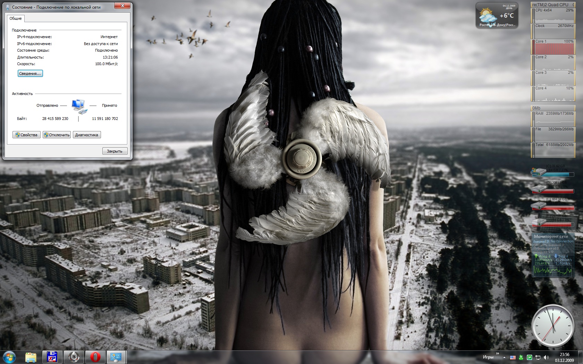Click Обновить внешний IP in network gadget
Viewport: 583px width, 364px height.
[x=549, y=245]
